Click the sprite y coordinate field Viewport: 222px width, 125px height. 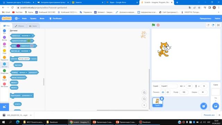click(204, 86)
